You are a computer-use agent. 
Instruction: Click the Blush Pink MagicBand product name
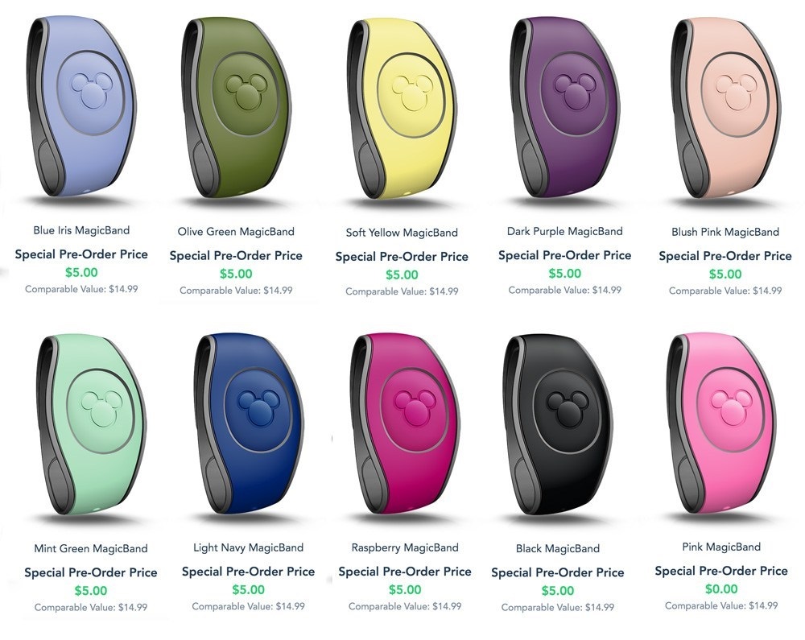point(725,232)
